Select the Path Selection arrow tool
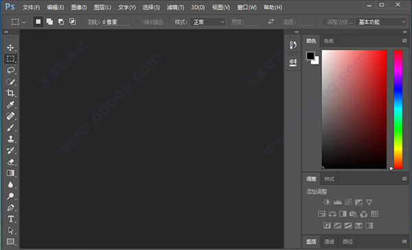This screenshot has width=412, height=250. [x=10, y=230]
